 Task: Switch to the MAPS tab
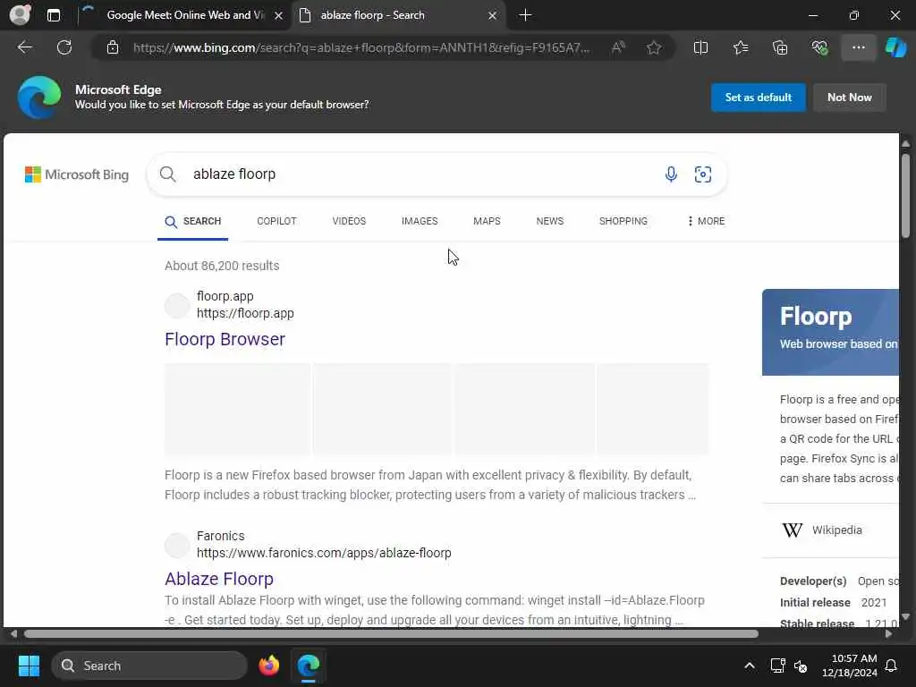pos(487,222)
